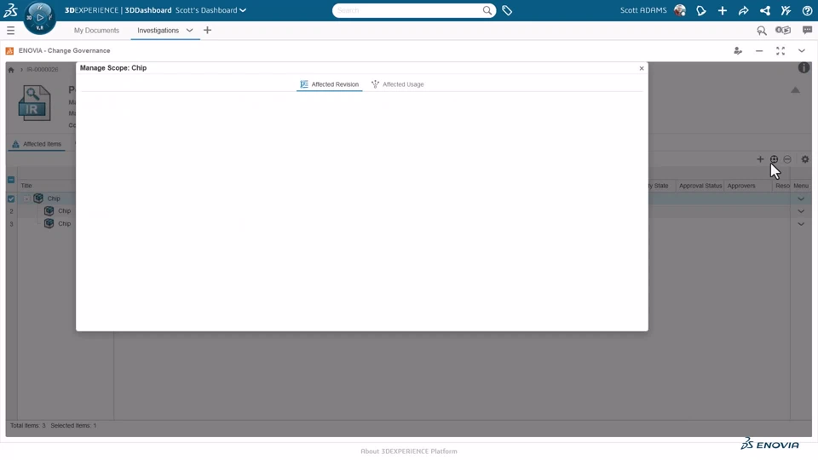Screen dimensions: 818x460
Task: Open the widget menu chevron
Action: point(802,50)
